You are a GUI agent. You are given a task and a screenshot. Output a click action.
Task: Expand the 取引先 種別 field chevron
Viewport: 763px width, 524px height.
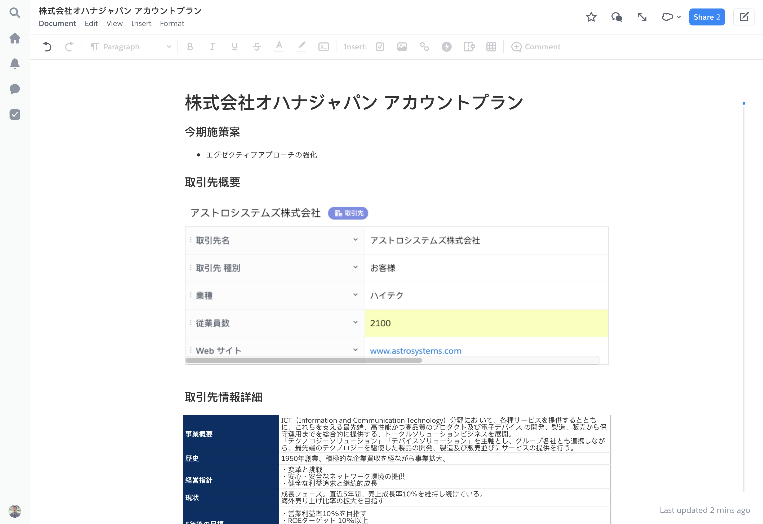click(x=355, y=267)
